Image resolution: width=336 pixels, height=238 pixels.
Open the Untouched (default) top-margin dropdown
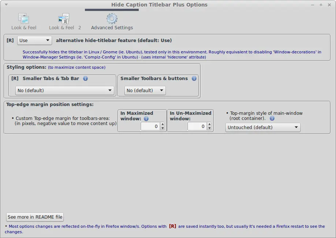263,127
